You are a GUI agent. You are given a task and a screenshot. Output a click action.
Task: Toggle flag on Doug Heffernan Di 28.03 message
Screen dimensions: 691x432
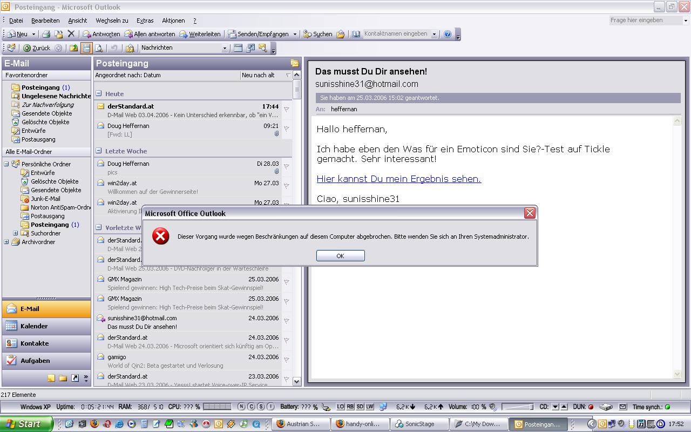[287, 167]
